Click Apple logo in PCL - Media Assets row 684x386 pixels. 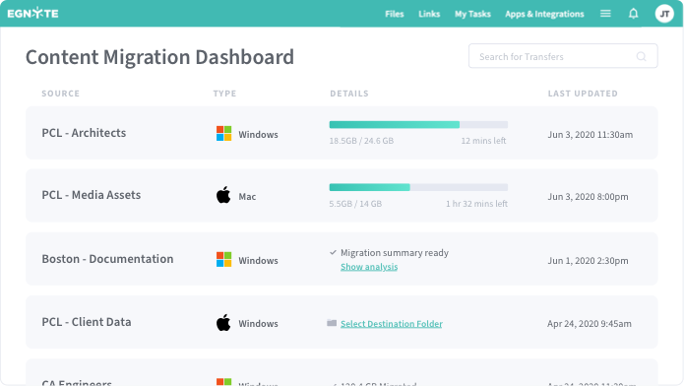pyautogui.click(x=223, y=195)
